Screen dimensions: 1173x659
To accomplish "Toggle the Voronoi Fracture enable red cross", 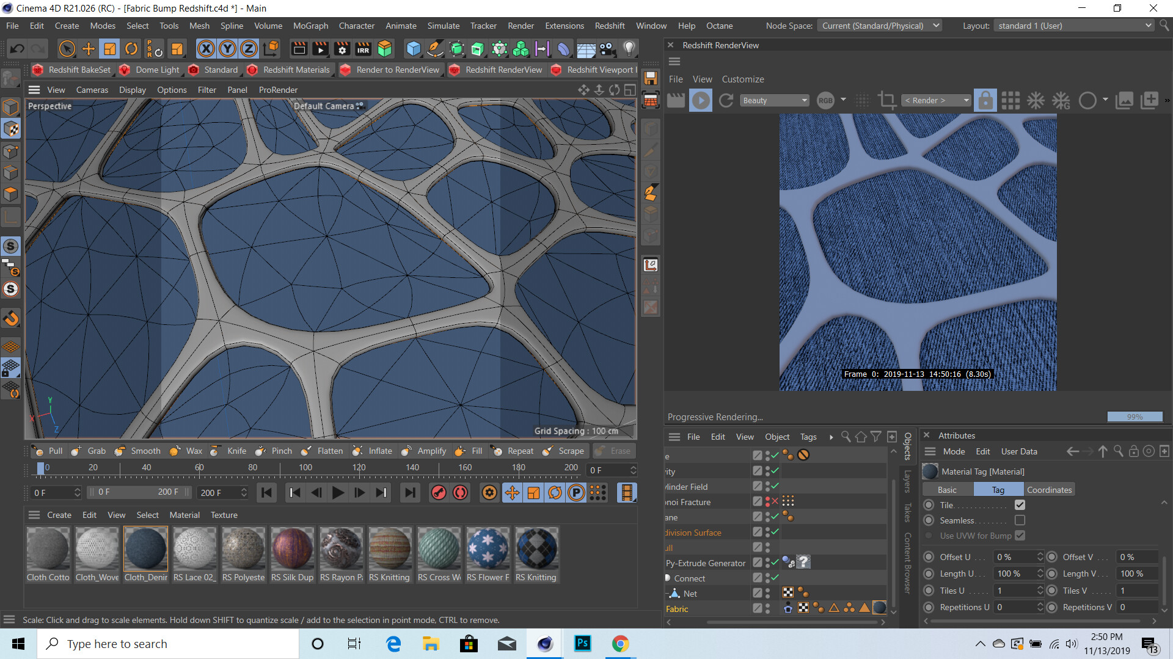I will 775,501.
